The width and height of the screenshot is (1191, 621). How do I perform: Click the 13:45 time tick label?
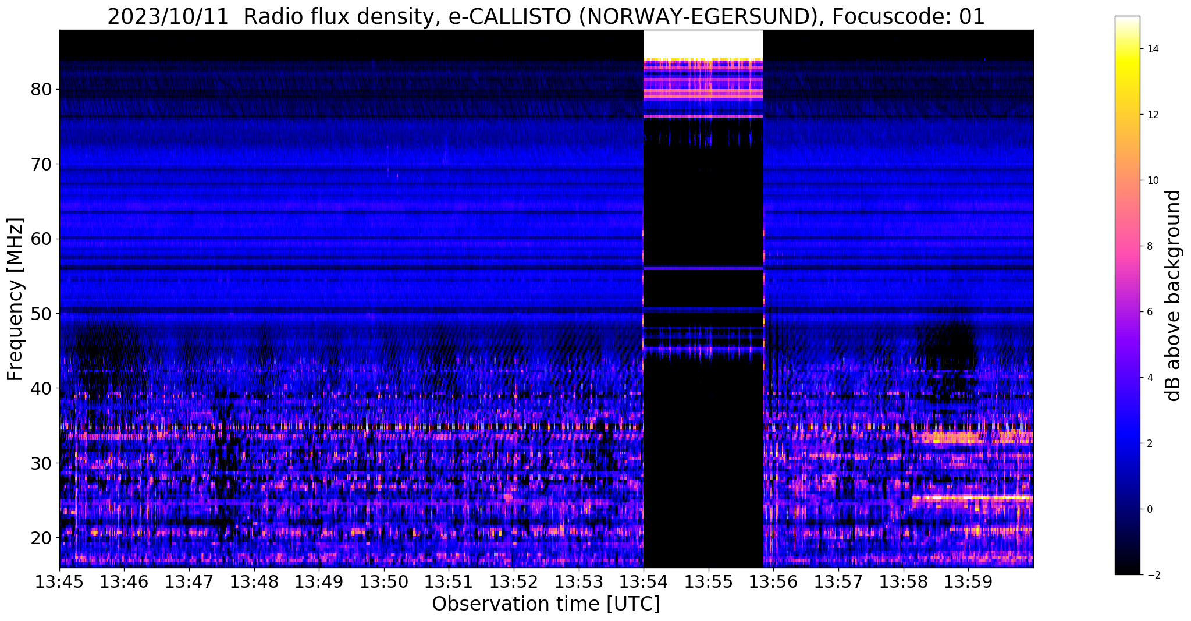(59, 582)
